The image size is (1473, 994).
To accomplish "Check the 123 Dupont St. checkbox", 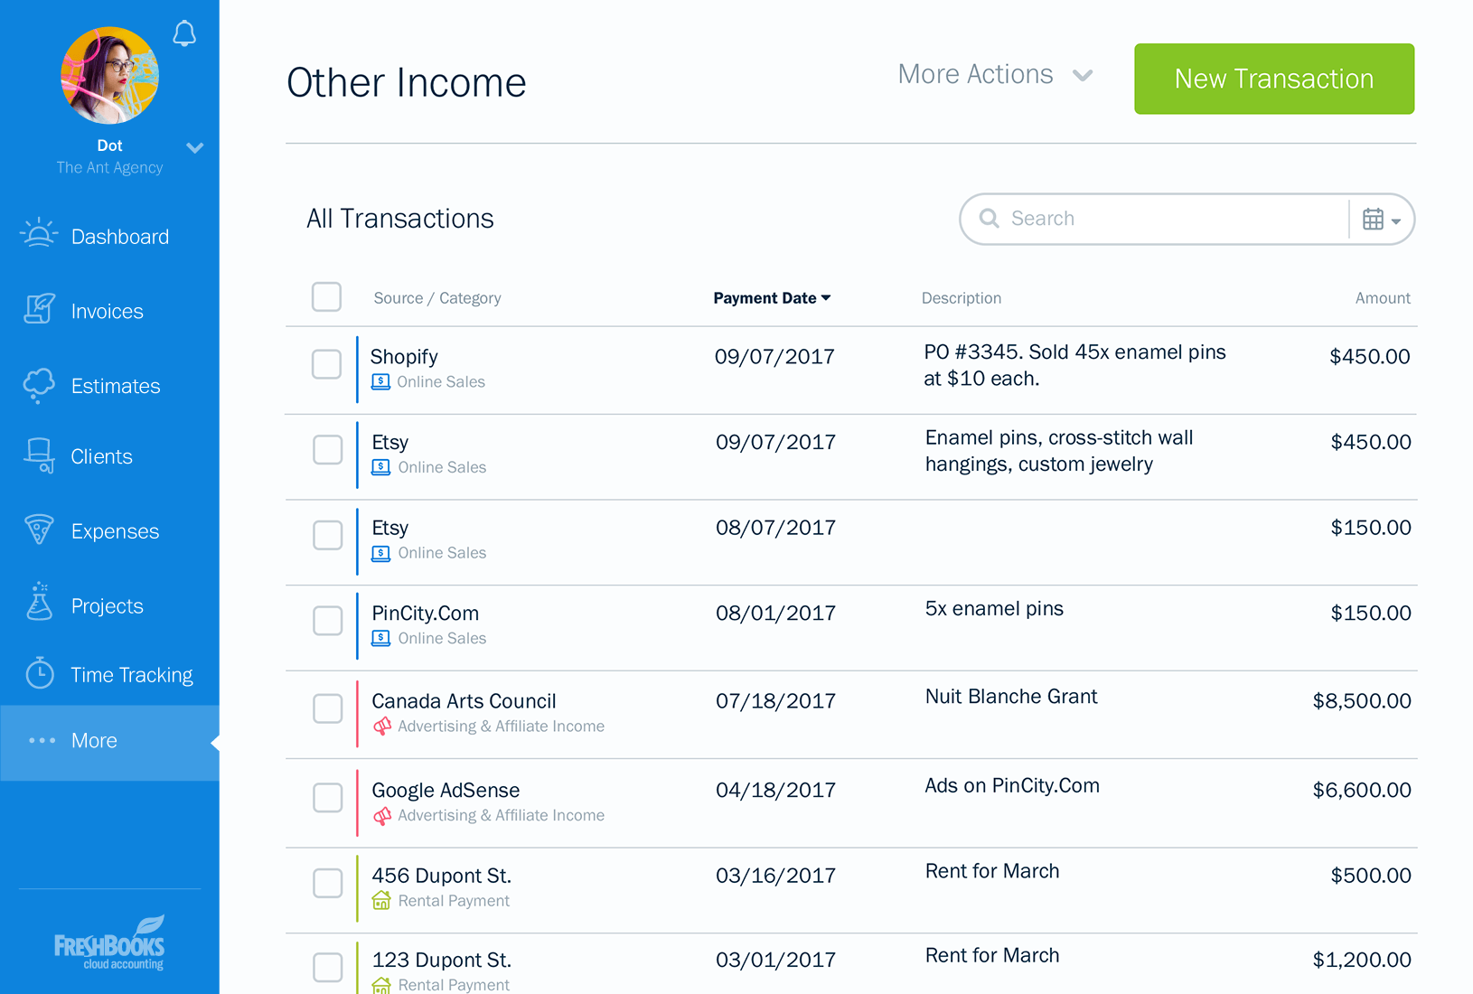I will [x=327, y=967].
